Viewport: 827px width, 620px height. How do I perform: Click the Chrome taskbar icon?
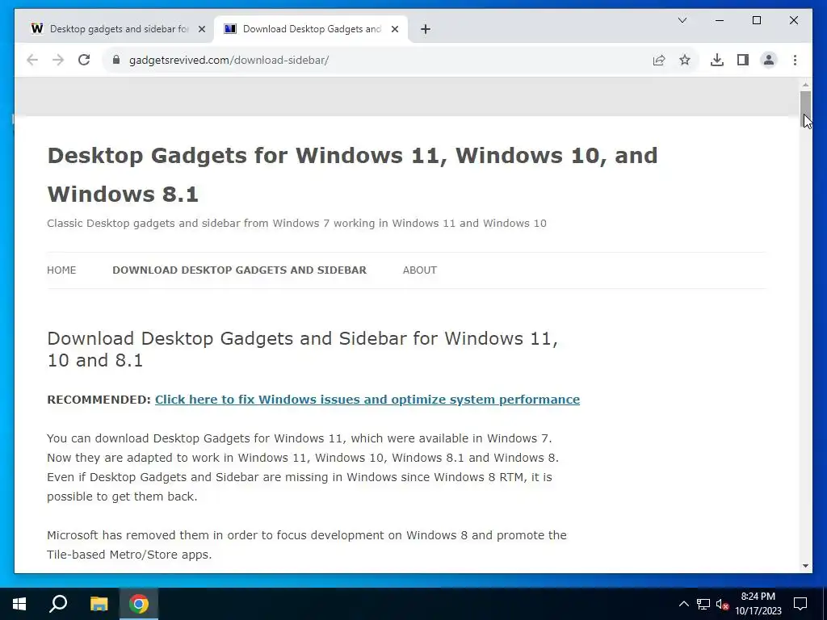(x=139, y=604)
